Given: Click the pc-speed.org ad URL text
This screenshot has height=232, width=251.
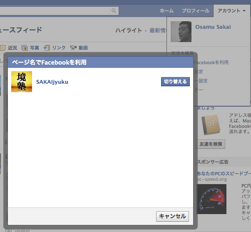Looking at the screenshot, I should tap(211, 179).
